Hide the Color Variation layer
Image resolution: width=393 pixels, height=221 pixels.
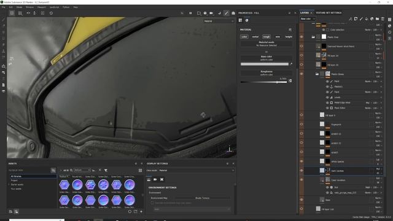(x=302, y=180)
